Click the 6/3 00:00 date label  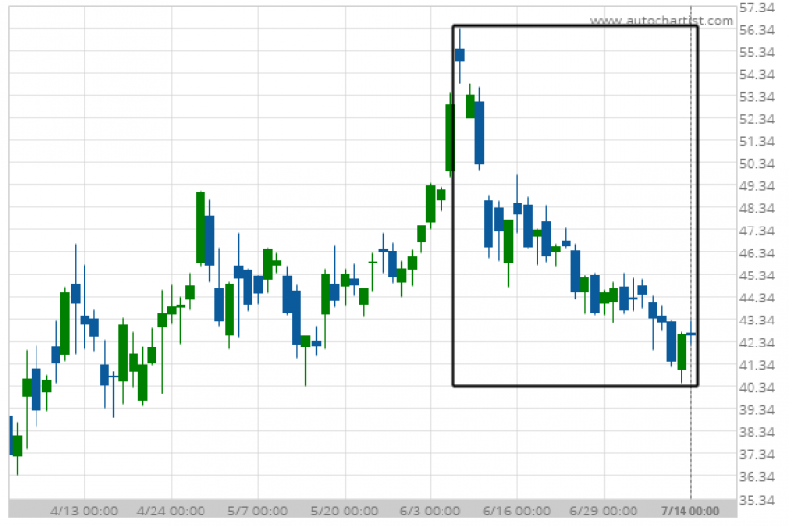(430, 511)
